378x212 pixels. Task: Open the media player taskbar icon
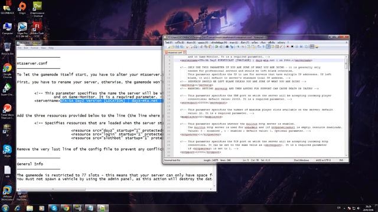42,208
